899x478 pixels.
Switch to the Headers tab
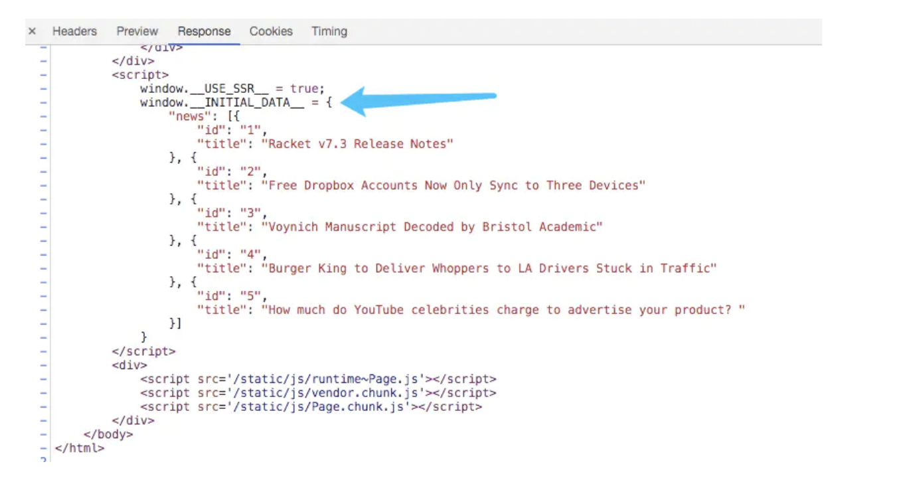click(74, 31)
